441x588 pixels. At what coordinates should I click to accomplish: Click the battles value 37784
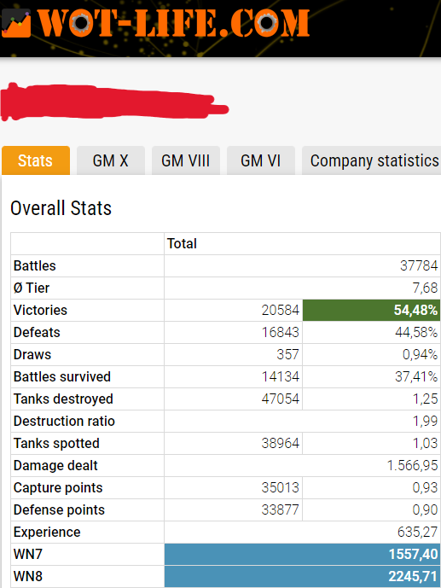click(419, 266)
